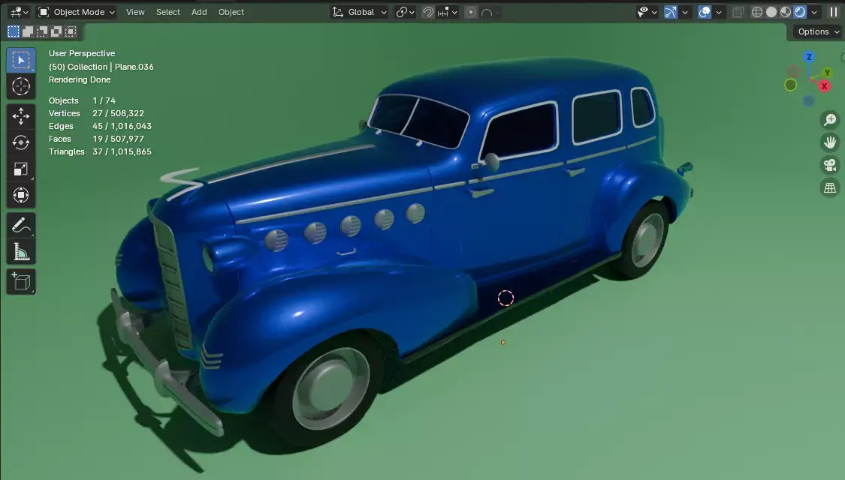Set selection mode to Invert
This screenshot has height=480, width=845.
click(x=56, y=31)
